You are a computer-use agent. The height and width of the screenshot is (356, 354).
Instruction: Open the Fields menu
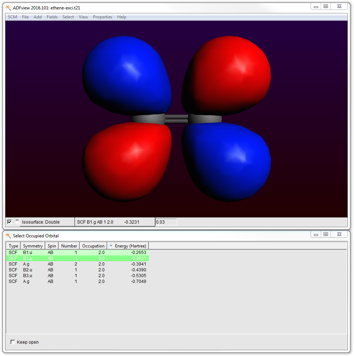pos(52,17)
